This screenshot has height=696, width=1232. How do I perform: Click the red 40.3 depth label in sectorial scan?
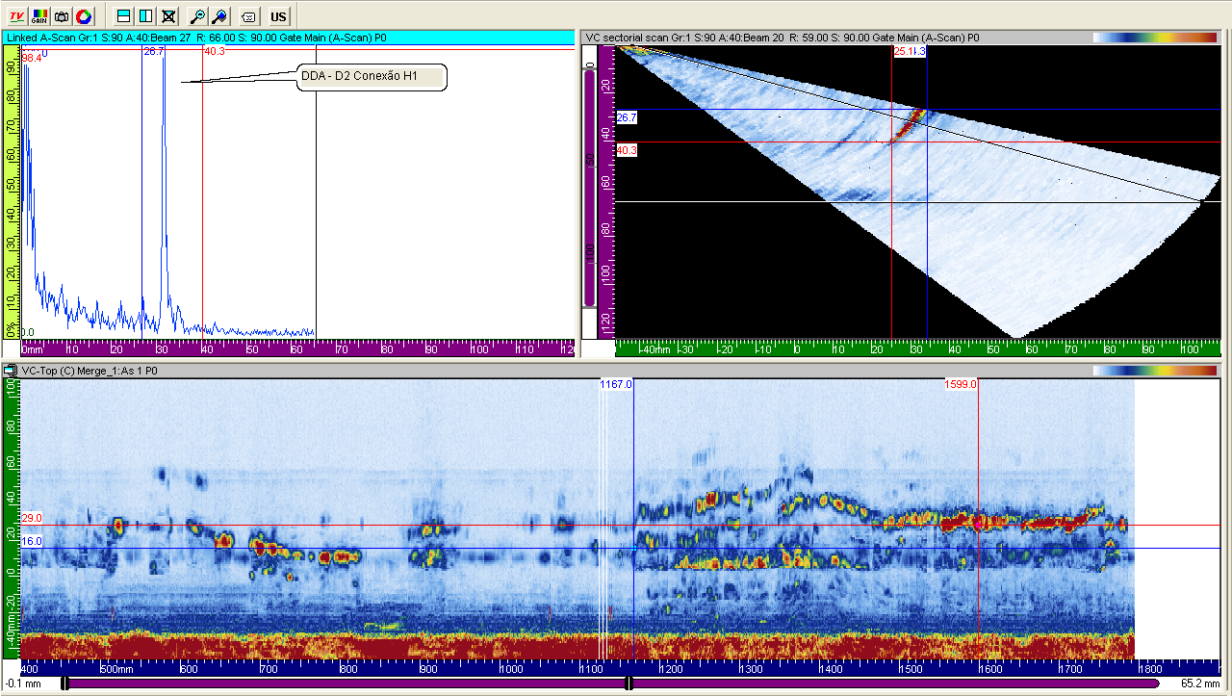tap(627, 151)
